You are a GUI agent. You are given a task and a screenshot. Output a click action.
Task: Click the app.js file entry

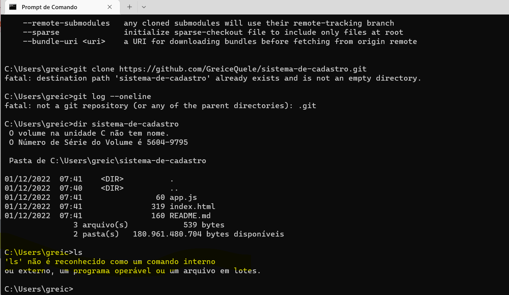click(x=101, y=198)
